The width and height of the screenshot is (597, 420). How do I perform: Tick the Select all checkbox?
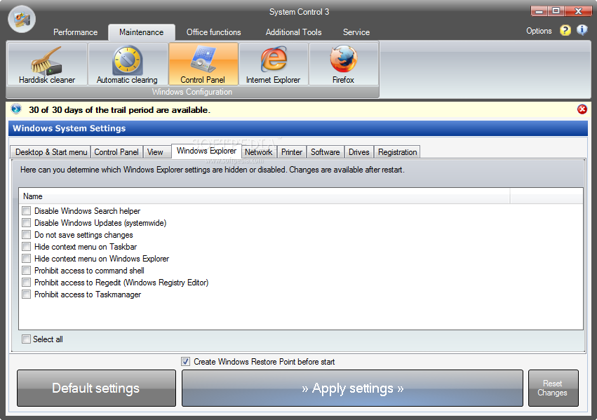click(26, 339)
